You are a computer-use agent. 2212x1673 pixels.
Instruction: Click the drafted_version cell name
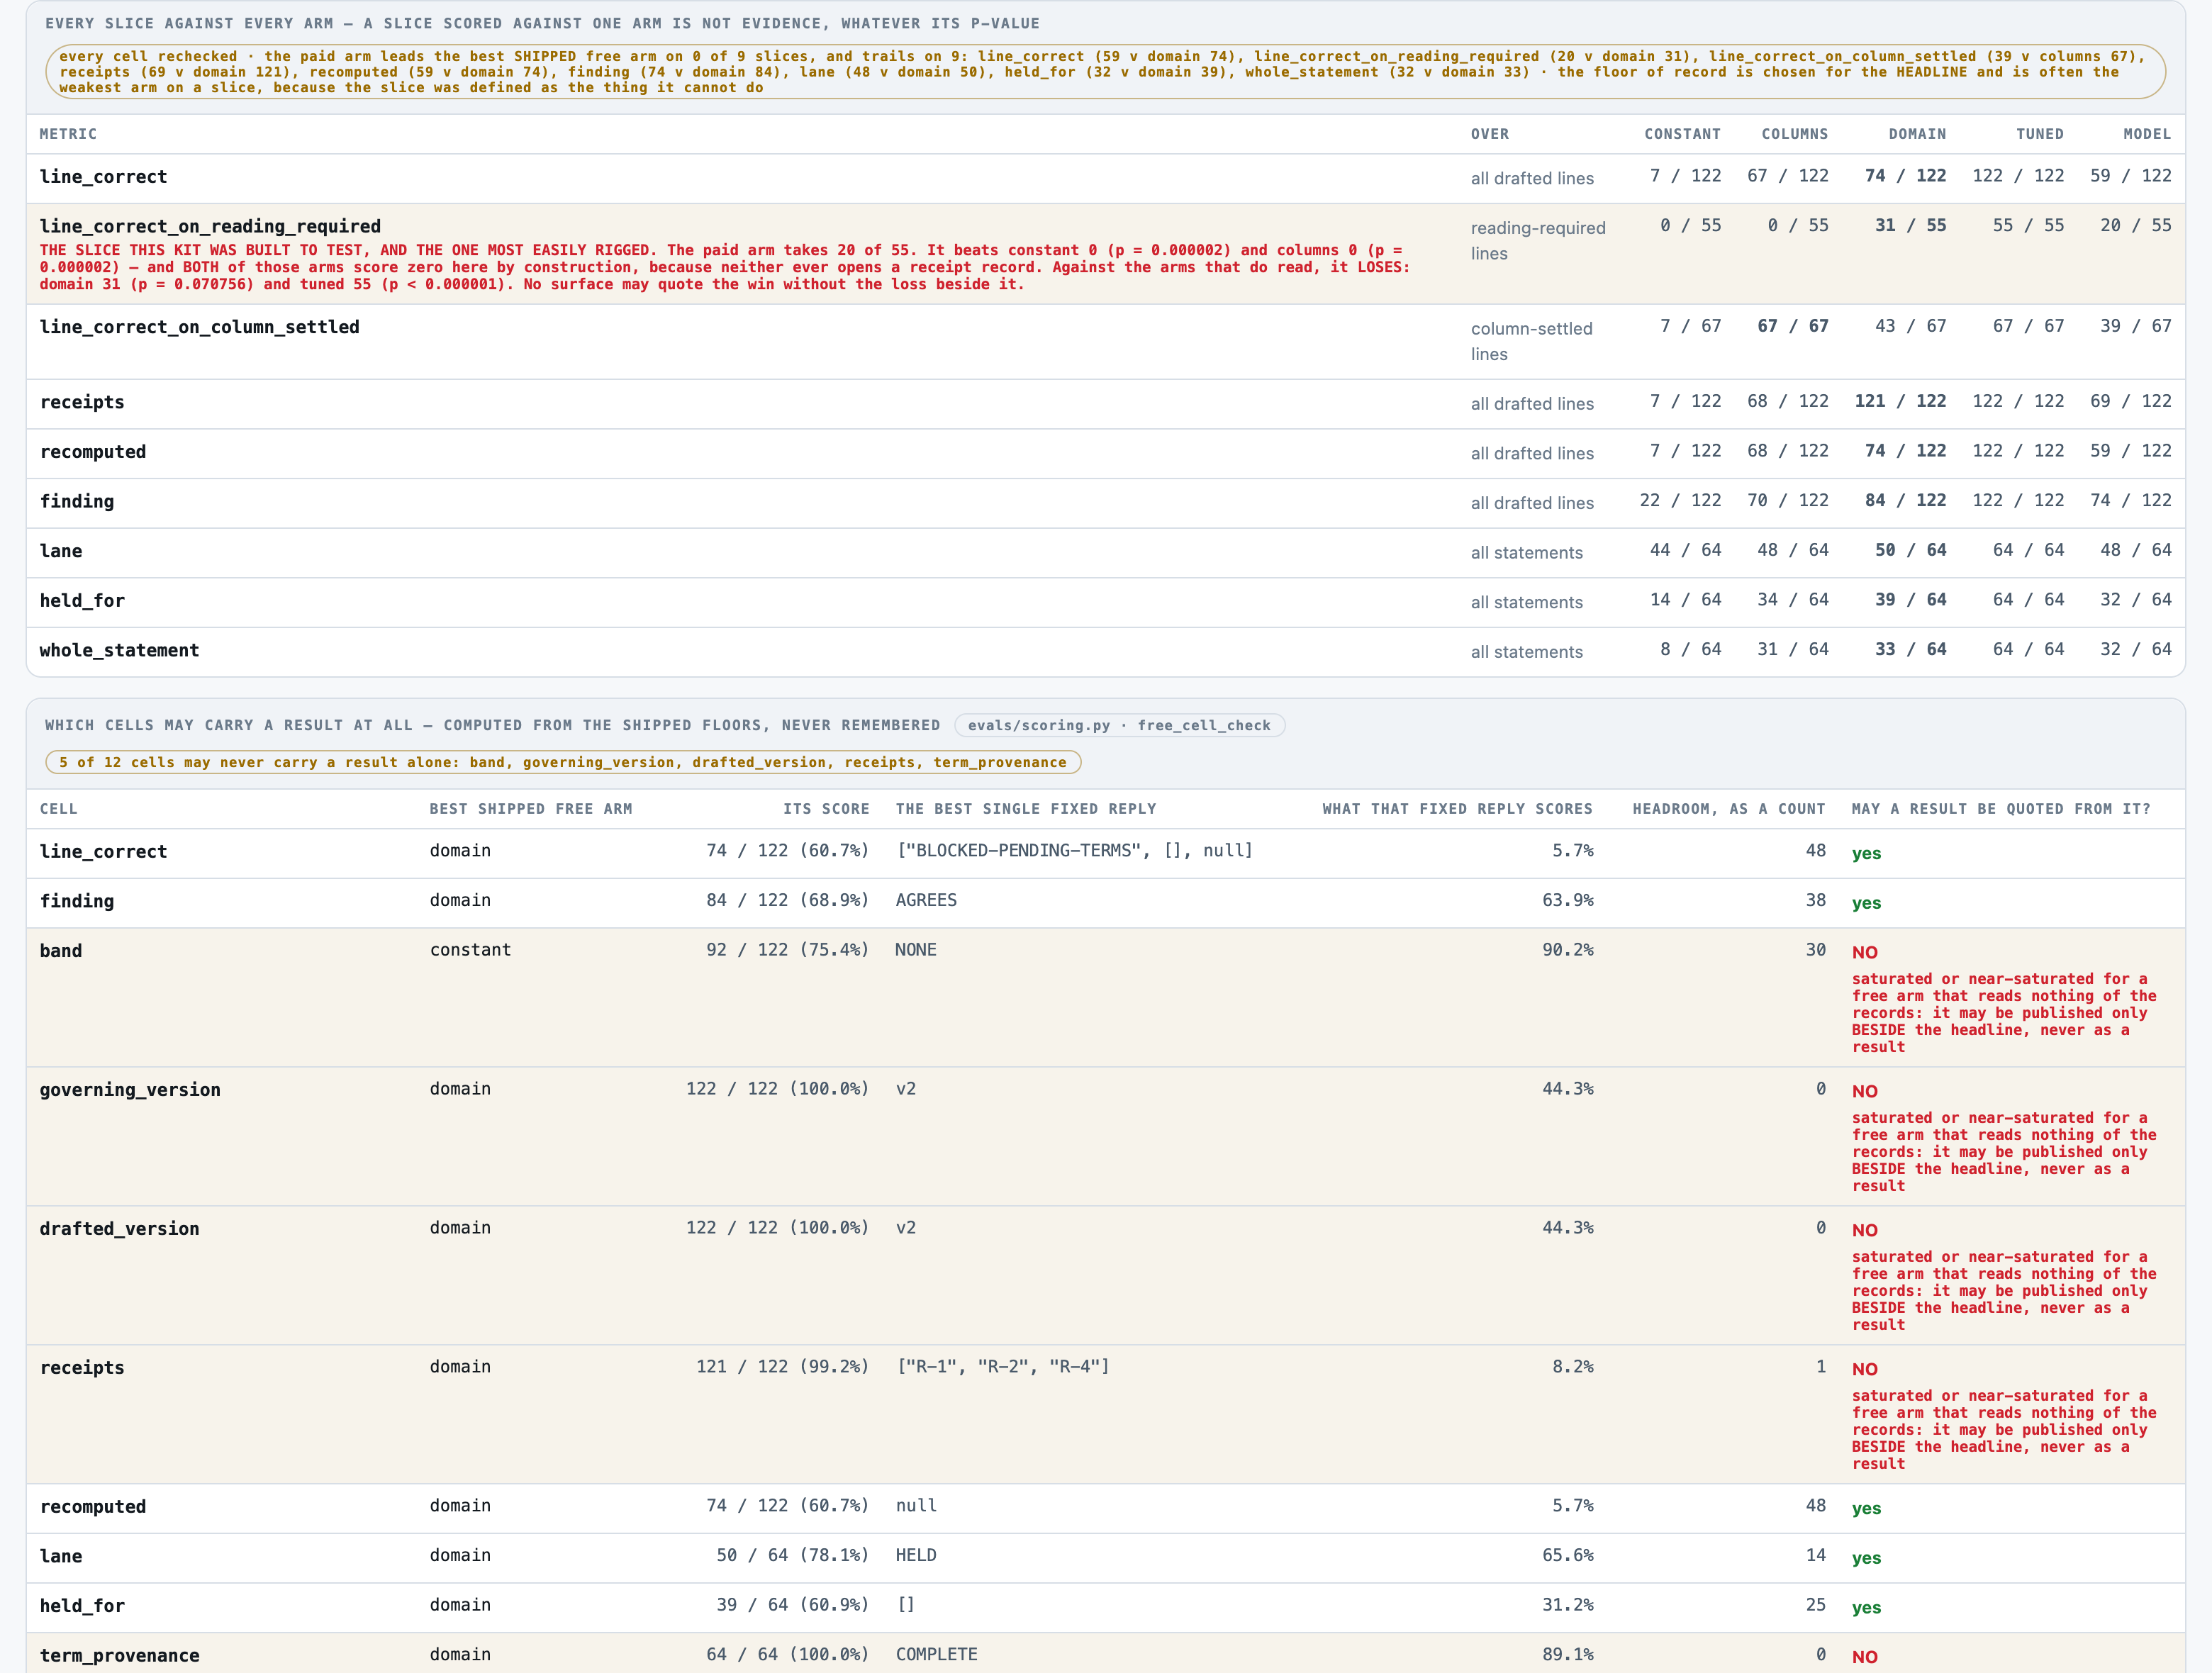tap(119, 1229)
